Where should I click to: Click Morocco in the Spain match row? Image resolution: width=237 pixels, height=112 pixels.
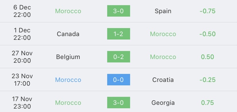tap(68, 11)
